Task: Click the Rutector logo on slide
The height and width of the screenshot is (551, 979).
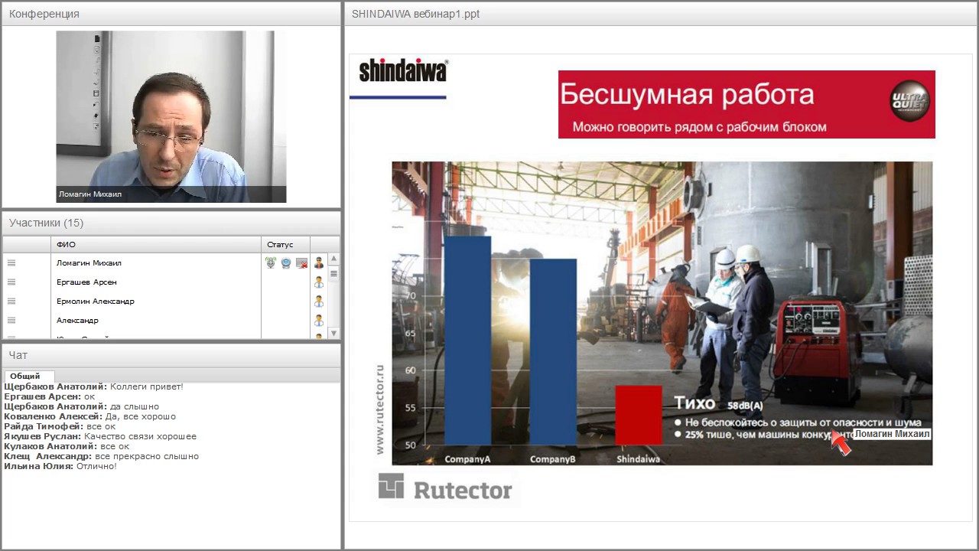Action: tap(445, 488)
